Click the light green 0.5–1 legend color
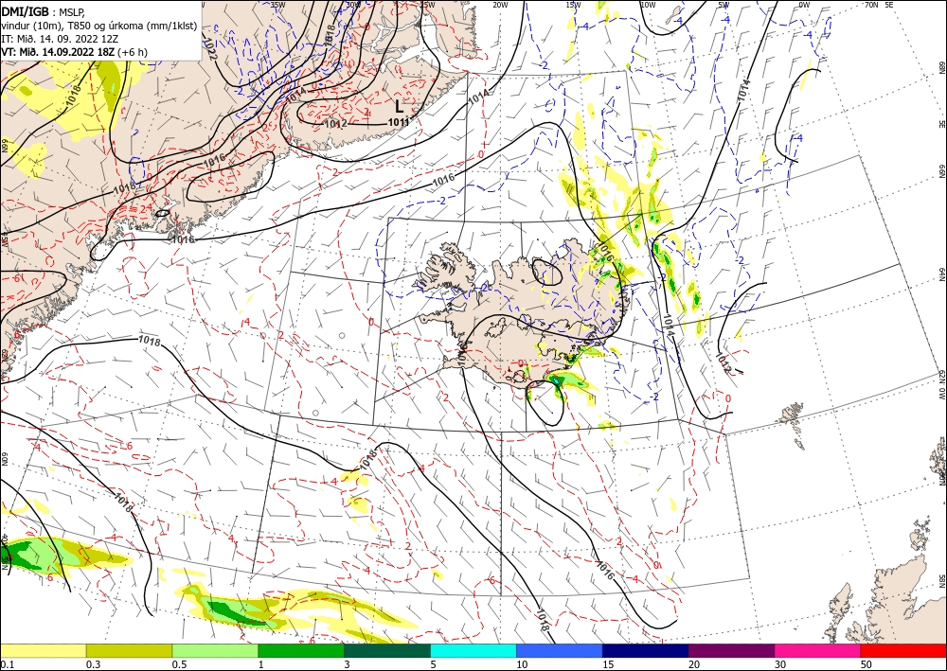Screen dimensions: 947x671 [x=215, y=650]
